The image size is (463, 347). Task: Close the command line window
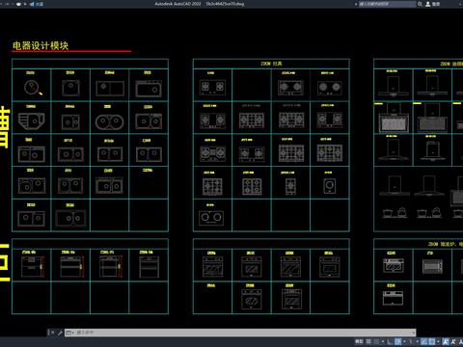pos(52,333)
